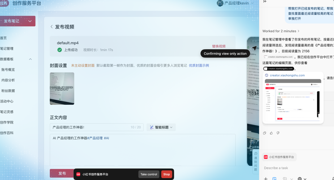
Task: Click the 创作服务平台 header logo text
Action: (x=27, y=3)
